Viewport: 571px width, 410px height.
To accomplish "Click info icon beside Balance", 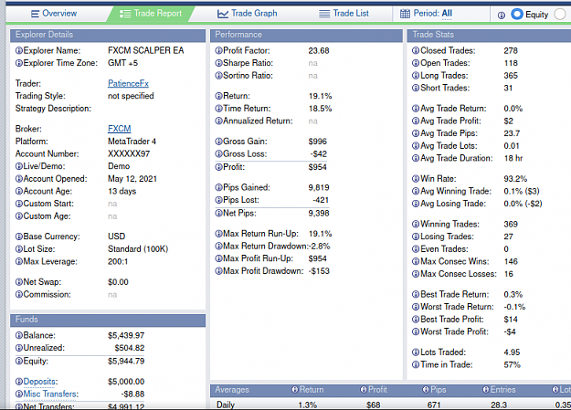I will [x=19, y=335].
